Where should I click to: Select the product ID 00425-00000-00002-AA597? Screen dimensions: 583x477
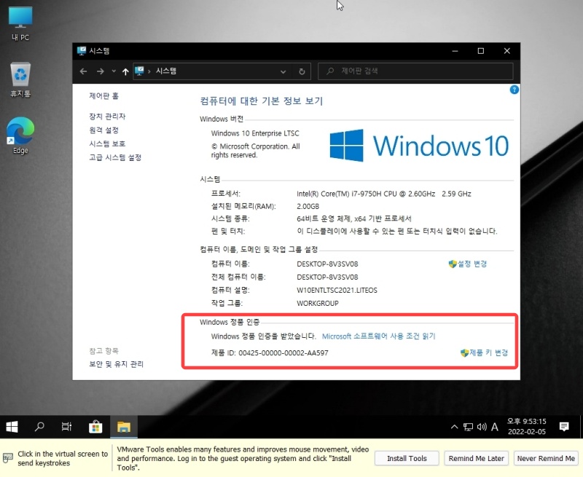click(x=283, y=353)
